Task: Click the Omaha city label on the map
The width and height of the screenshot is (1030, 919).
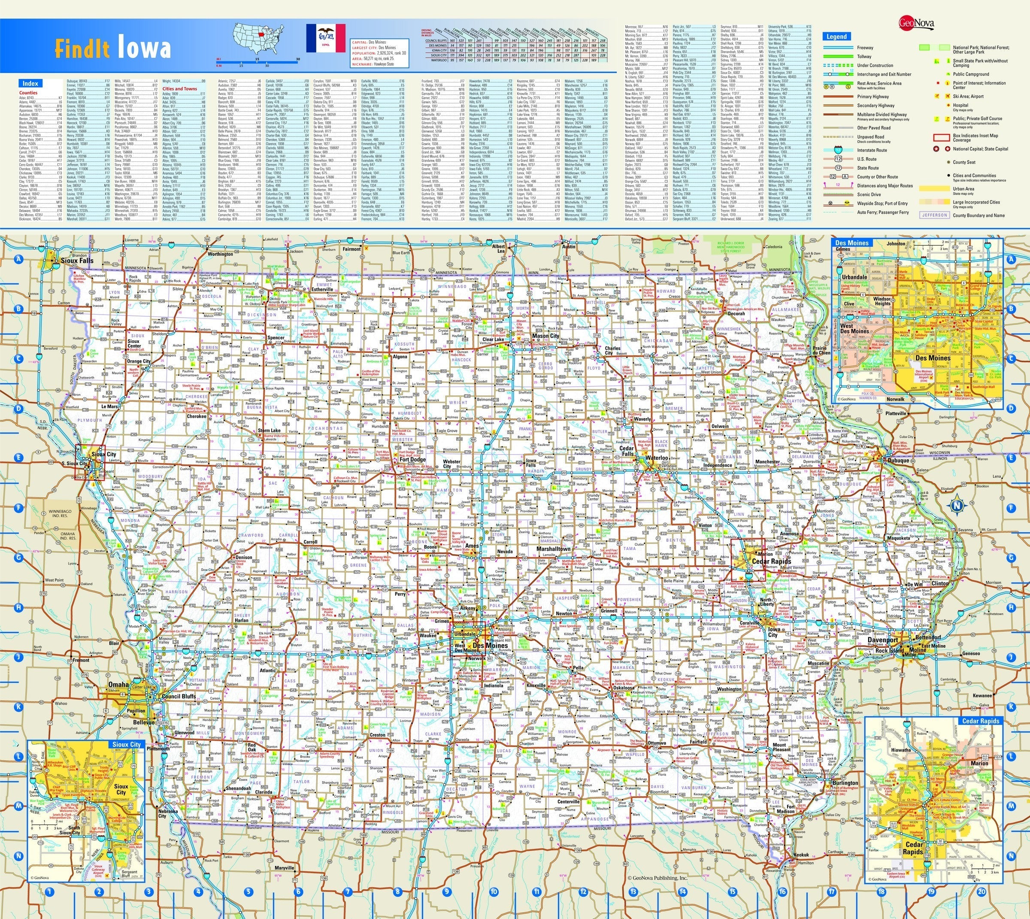Action: pyautogui.click(x=118, y=684)
